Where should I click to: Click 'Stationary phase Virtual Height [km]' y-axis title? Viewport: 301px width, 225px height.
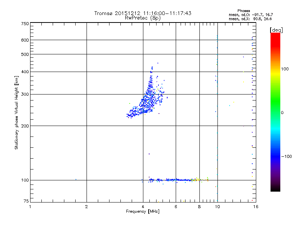coord(16,112)
